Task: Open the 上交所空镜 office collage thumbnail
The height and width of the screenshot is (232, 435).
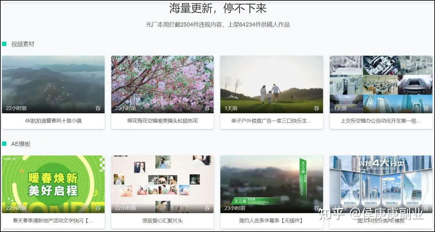Action: 381,84
